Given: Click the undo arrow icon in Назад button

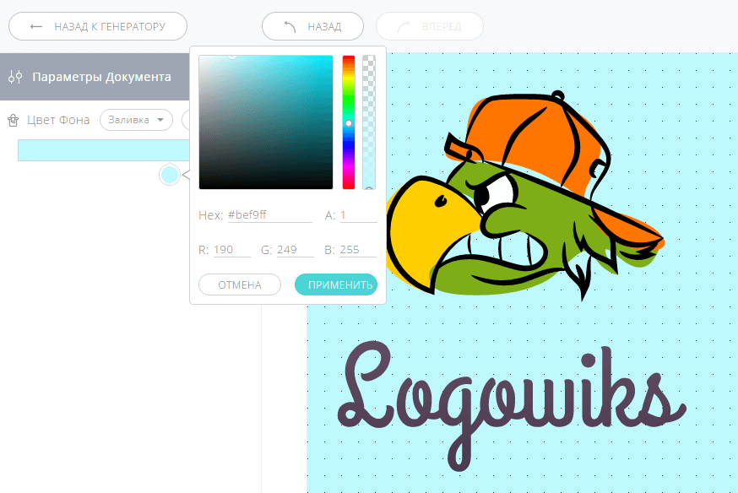Looking at the screenshot, I should coord(290,26).
